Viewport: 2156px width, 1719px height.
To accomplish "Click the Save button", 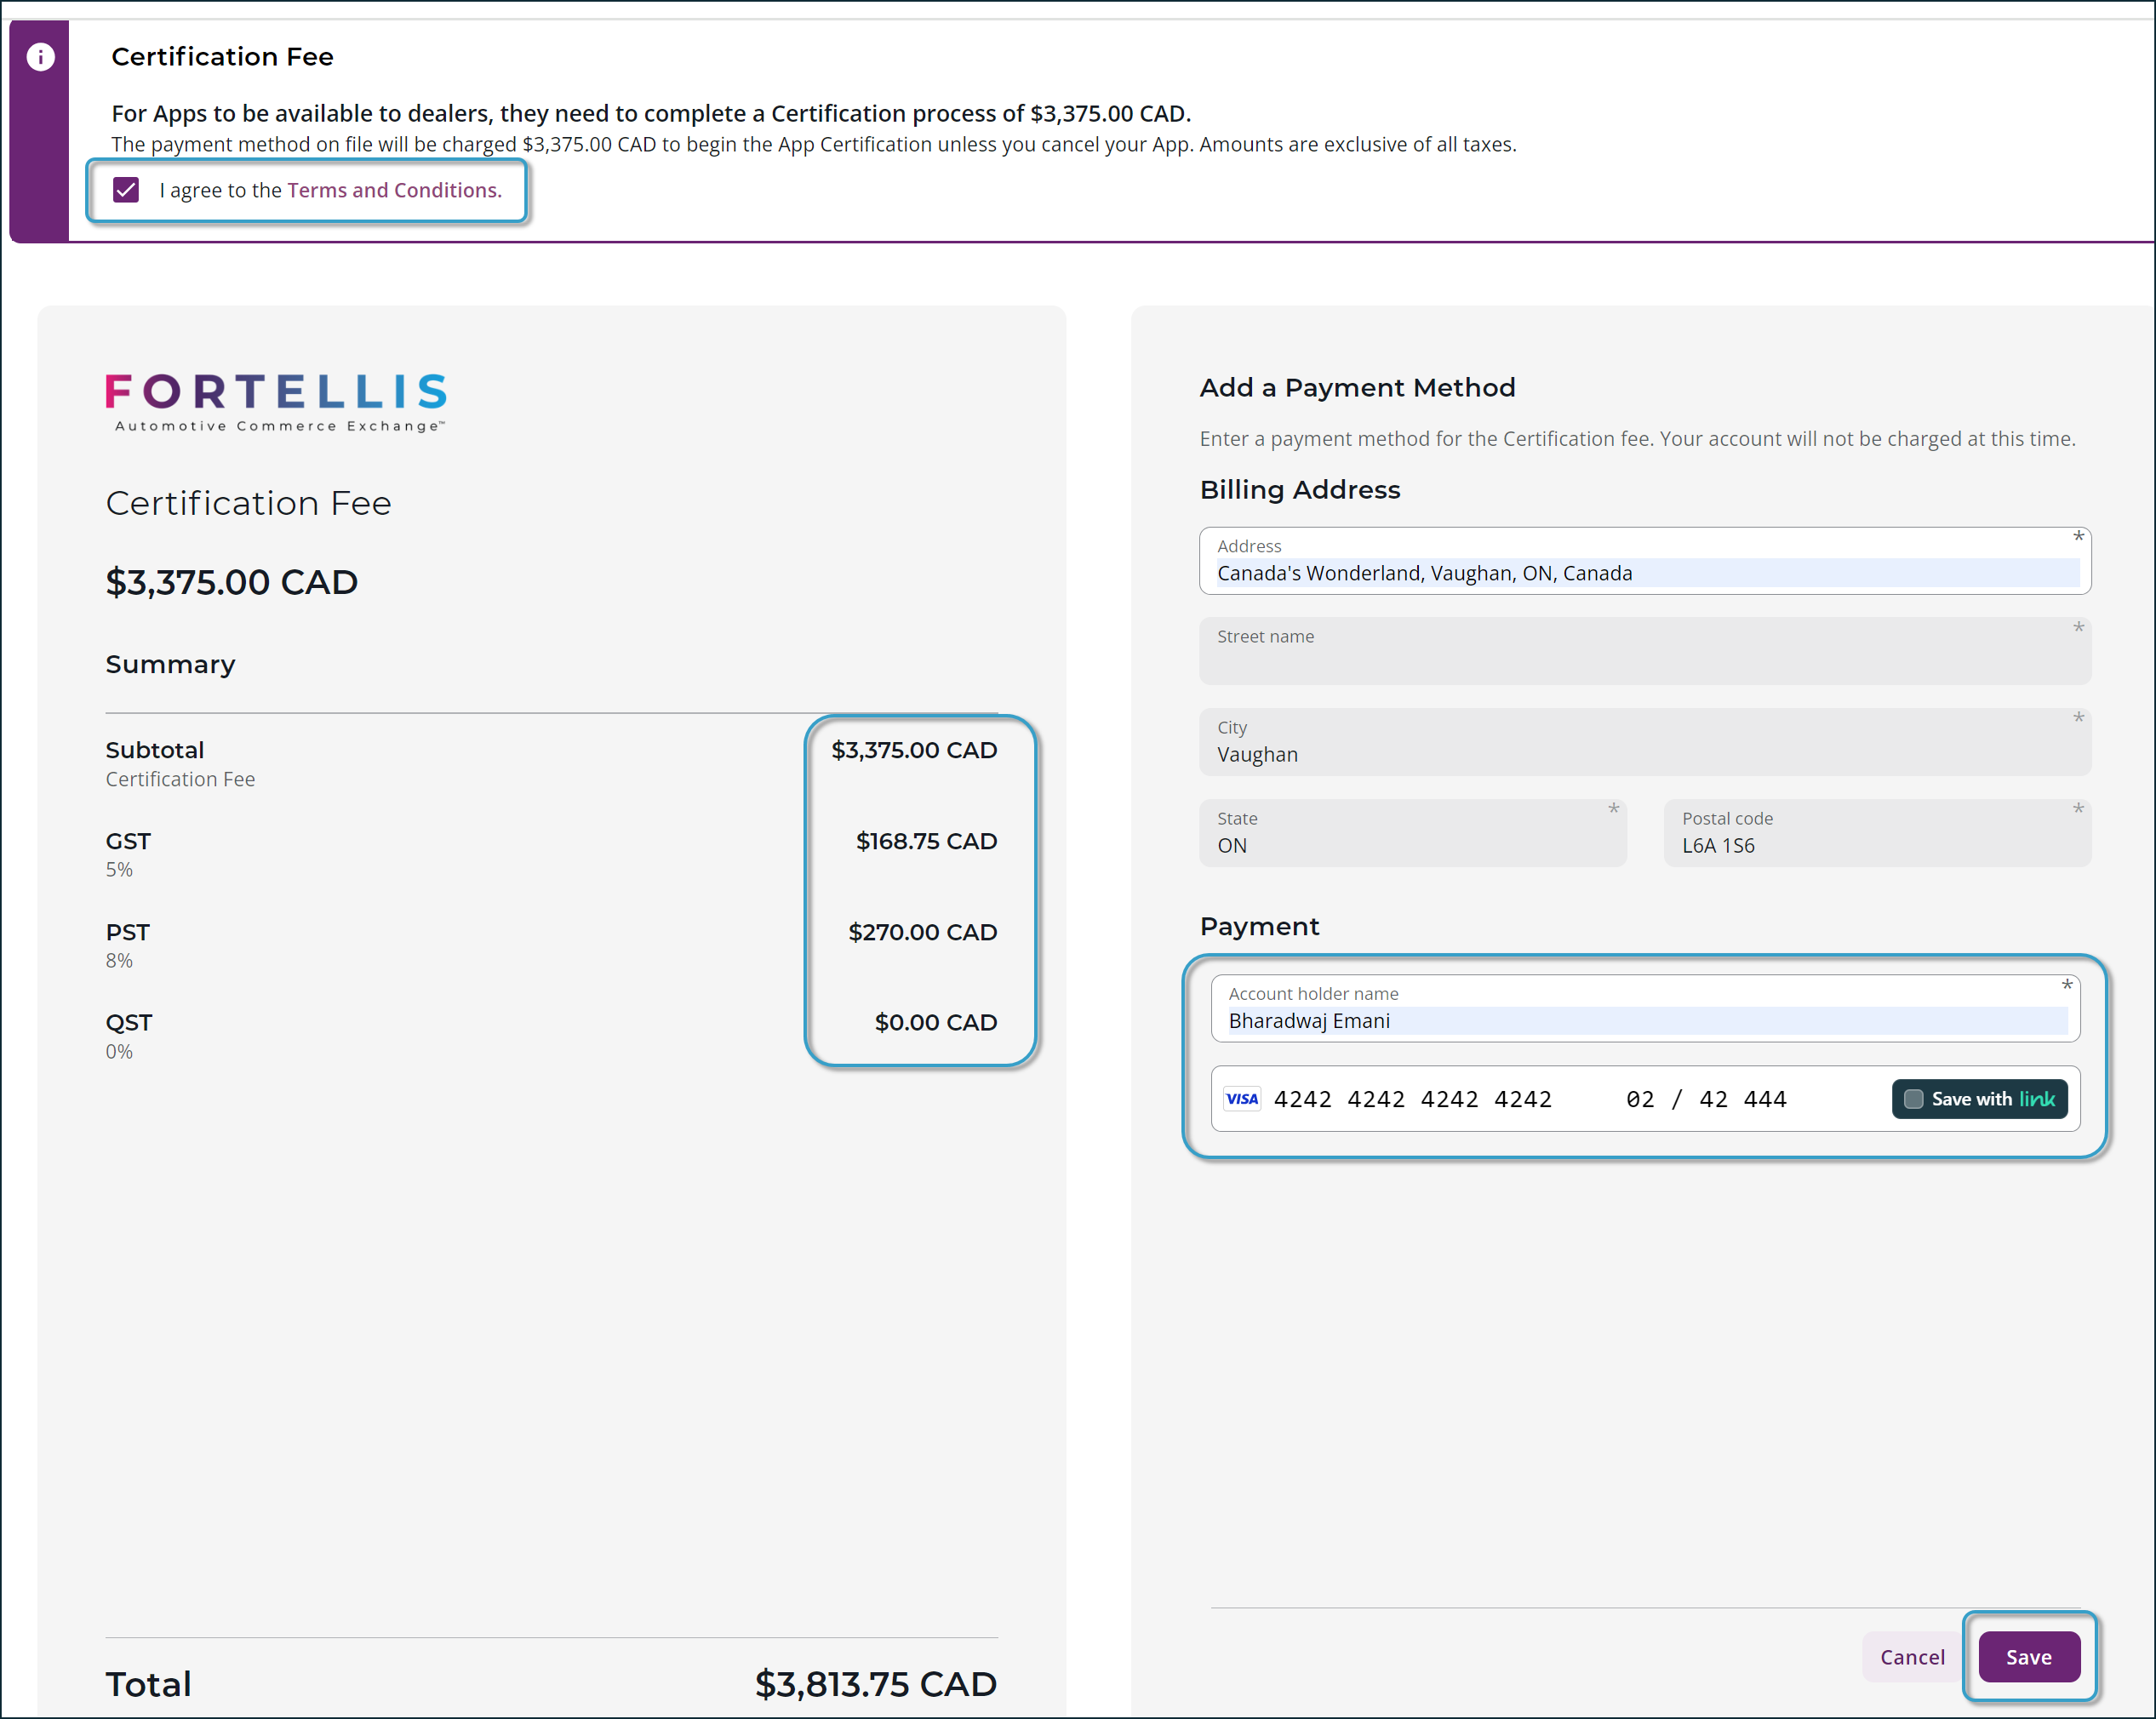I will 2028,1656.
